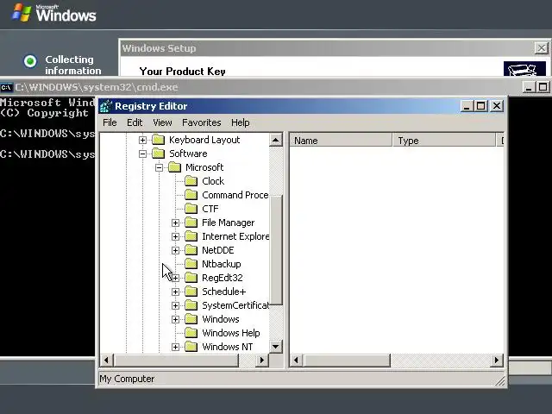The width and height of the screenshot is (552, 414).
Task: Minimize the Registry Editor window
Action: 467,106
